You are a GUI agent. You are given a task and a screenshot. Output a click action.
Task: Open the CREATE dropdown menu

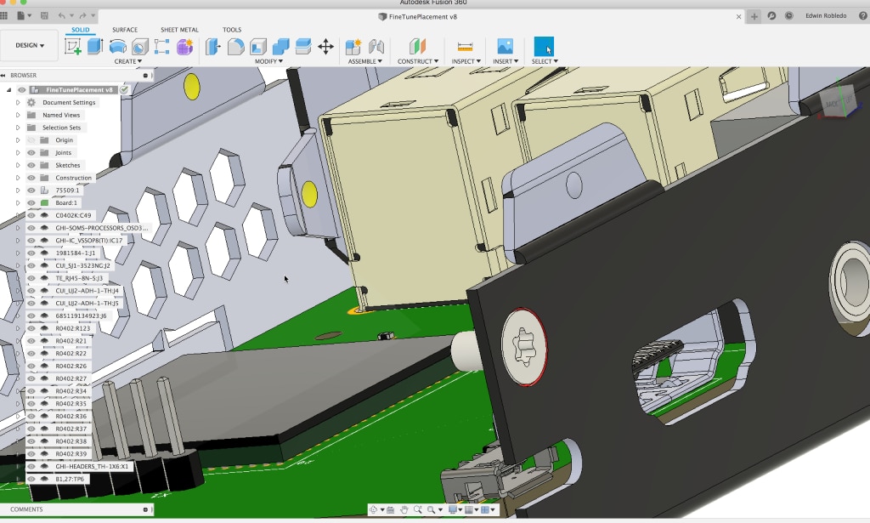coord(128,61)
